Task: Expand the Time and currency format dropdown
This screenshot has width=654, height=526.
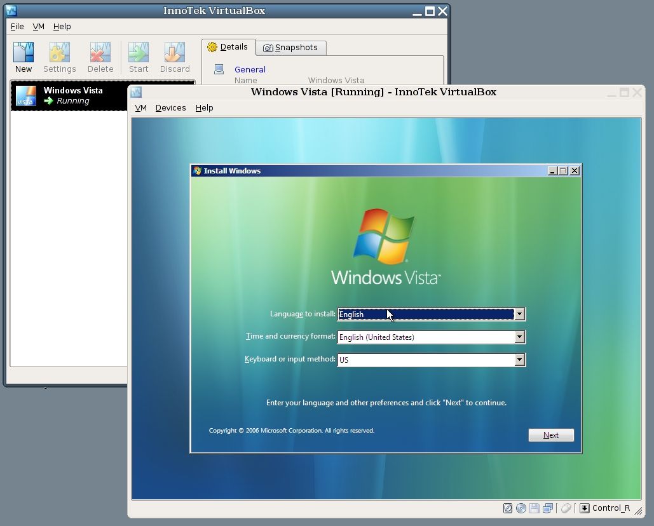Action: pos(519,337)
